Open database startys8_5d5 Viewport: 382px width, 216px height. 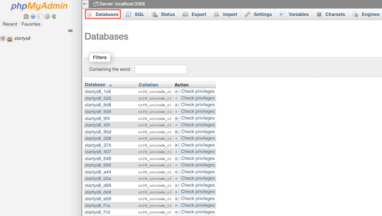[x=98, y=98]
